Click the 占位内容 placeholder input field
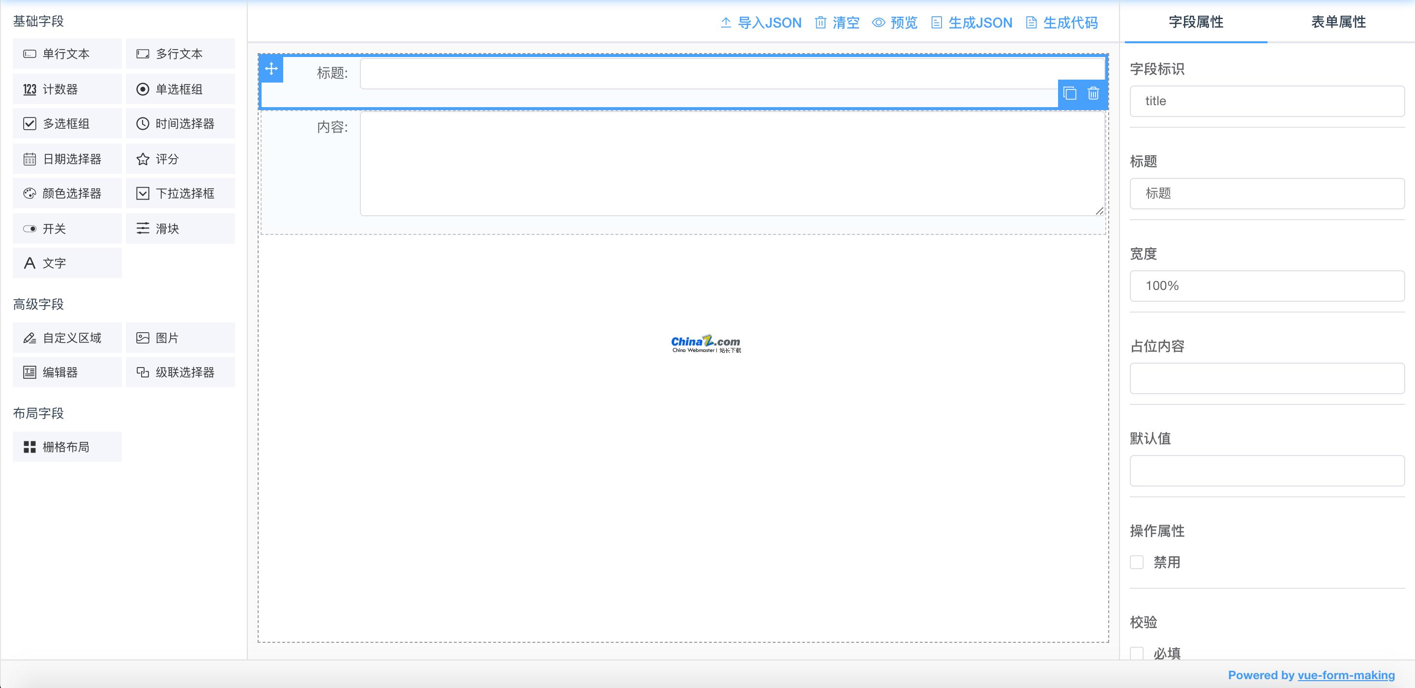 click(x=1266, y=378)
